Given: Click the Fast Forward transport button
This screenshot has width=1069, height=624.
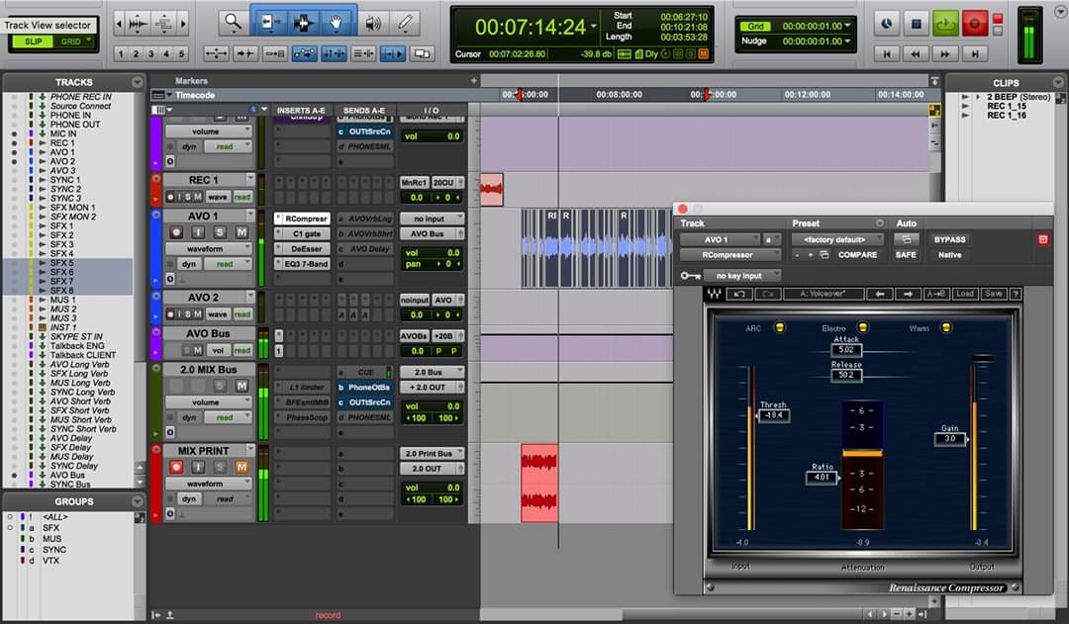Looking at the screenshot, I should [945, 53].
